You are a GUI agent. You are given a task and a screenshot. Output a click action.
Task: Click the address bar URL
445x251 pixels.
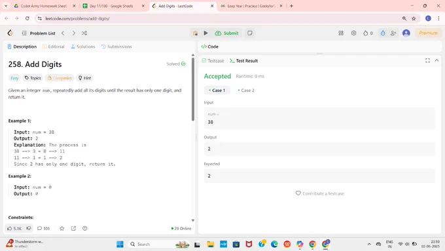[x=77, y=18]
